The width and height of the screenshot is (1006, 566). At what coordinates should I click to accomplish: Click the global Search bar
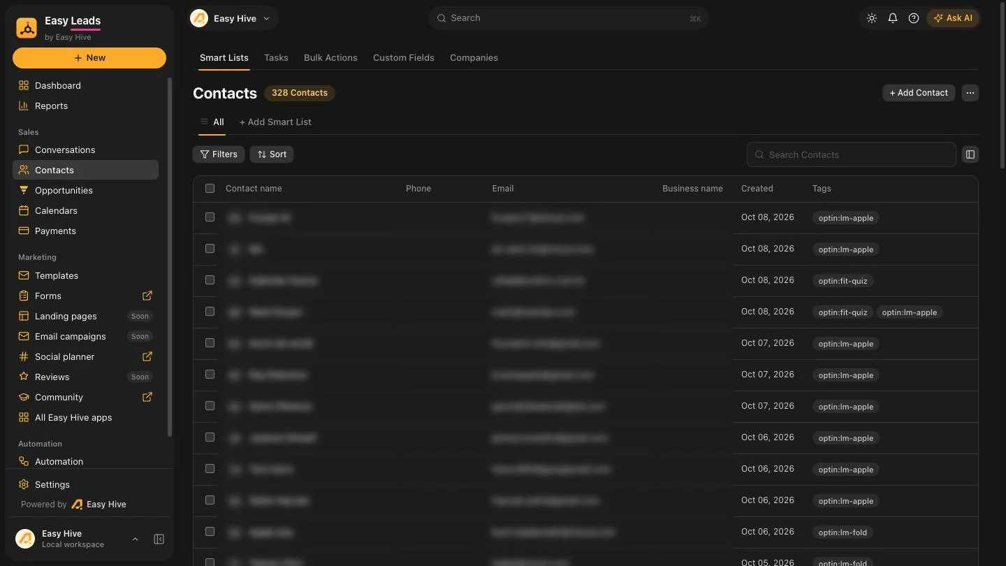click(x=569, y=18)
